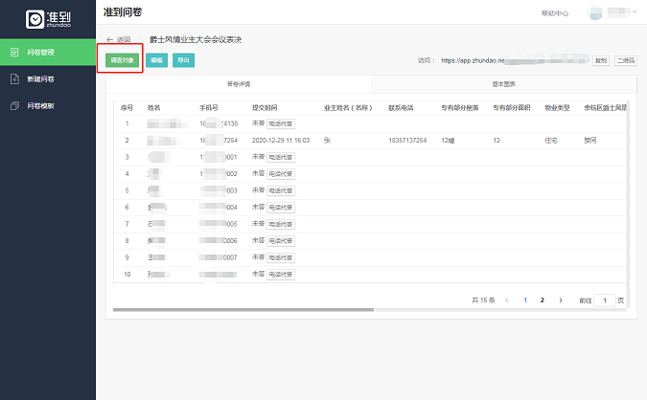This screenshot has width=647, height=400.
Task: Click 电话代答 button in row 1
Action: [281, 123]
